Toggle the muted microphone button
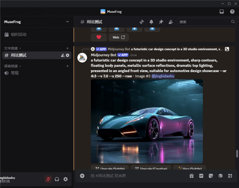The width and height of the screenshot is (239, 188). [x=48, y=179]
